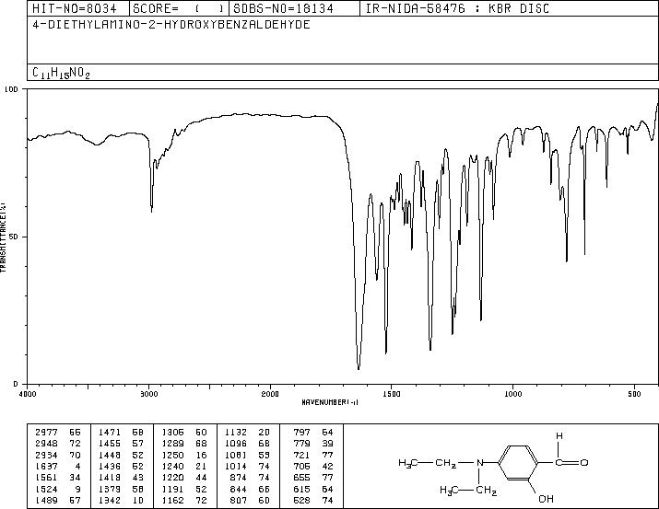Click peak table value 2948
Image resolution: width=659 pixels, height=509 pixels.
[x=47, y=444]
